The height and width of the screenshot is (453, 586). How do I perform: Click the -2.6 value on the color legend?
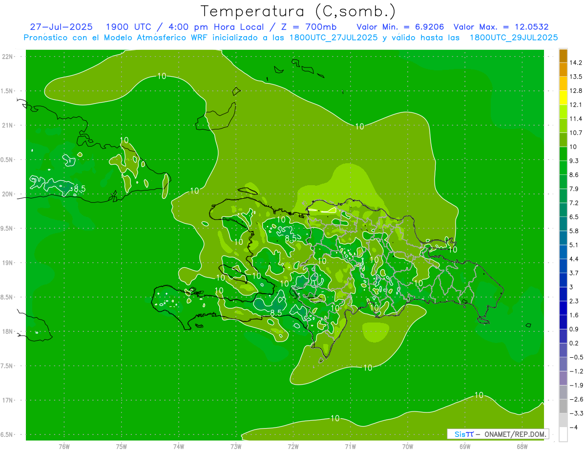pyautogui.click(x=576, y=399)
